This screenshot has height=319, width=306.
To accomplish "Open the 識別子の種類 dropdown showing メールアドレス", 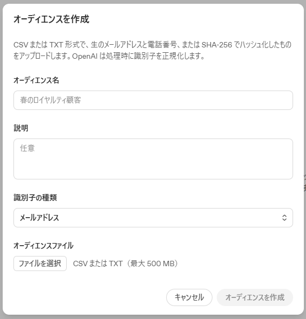I will 153,218.
